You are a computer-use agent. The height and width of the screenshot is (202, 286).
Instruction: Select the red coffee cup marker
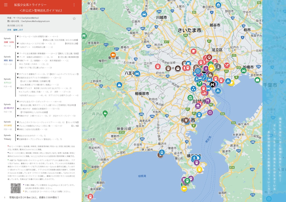(x=193, y=51)
